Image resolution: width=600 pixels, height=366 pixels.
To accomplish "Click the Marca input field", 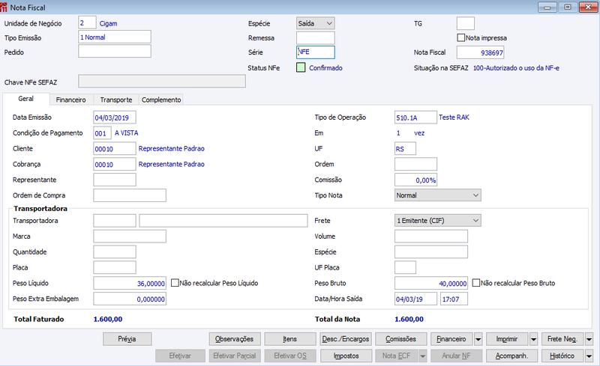I will point(130,237).
